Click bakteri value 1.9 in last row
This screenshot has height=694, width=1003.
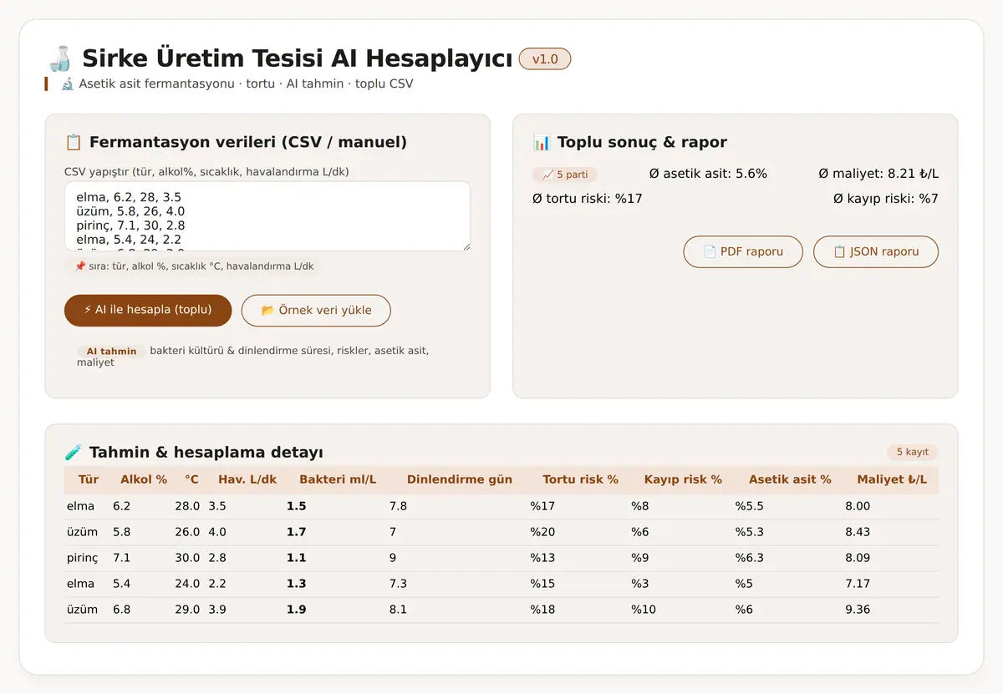(296, 610)
